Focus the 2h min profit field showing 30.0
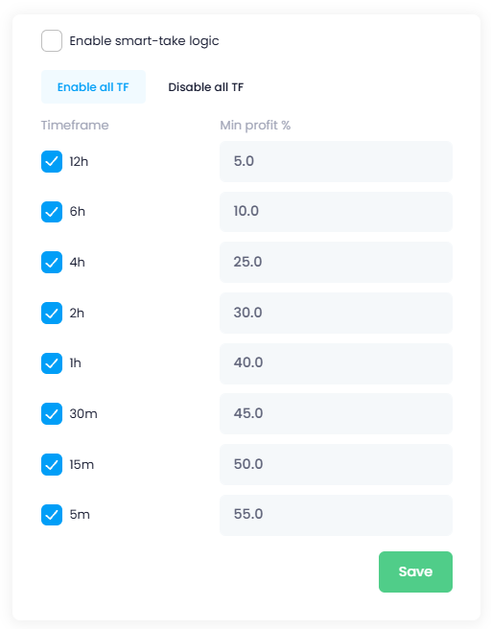The width and height of the screenshot is (491, 629). 336,313
